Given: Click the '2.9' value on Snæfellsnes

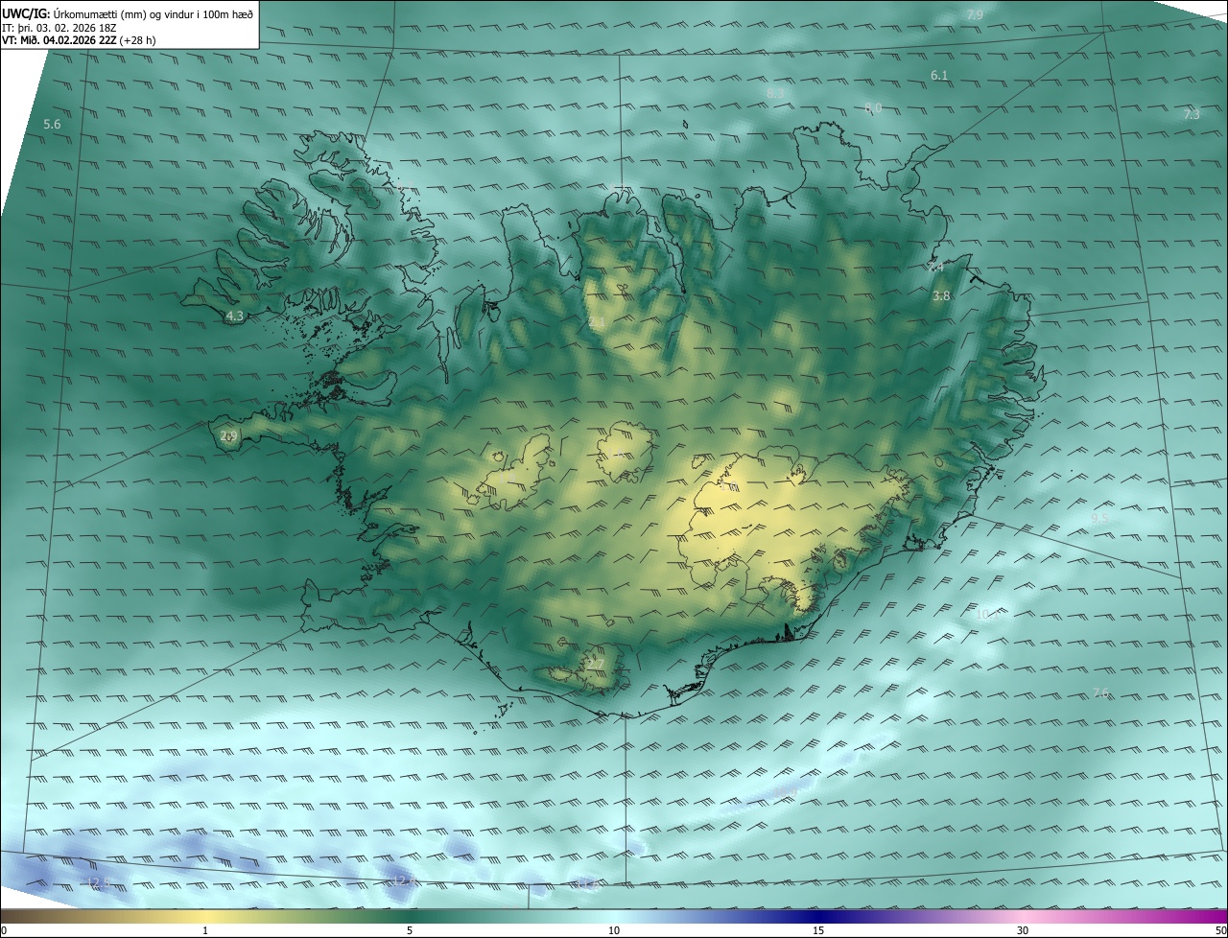Looking at the screenshot, I should coord(228,436).
